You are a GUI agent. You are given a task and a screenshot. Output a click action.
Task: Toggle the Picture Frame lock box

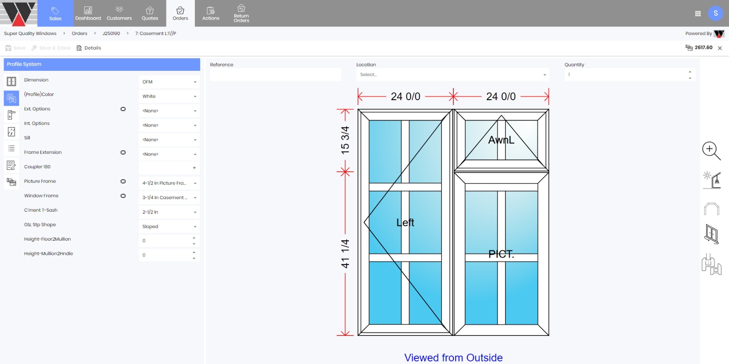coord(123,181)
